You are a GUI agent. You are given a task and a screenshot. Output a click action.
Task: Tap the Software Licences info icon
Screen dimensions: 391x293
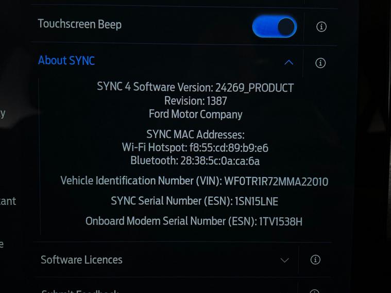click(315, 260)
